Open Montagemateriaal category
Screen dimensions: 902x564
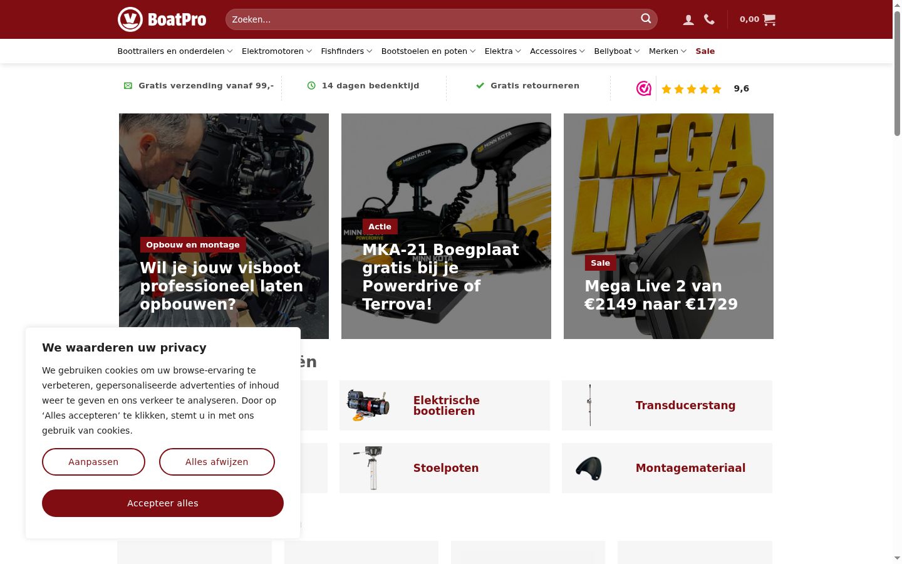tap(667, 468)
